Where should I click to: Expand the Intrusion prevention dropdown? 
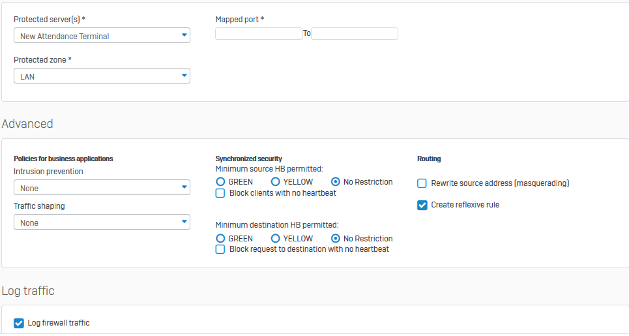click(x=101, y=188)
